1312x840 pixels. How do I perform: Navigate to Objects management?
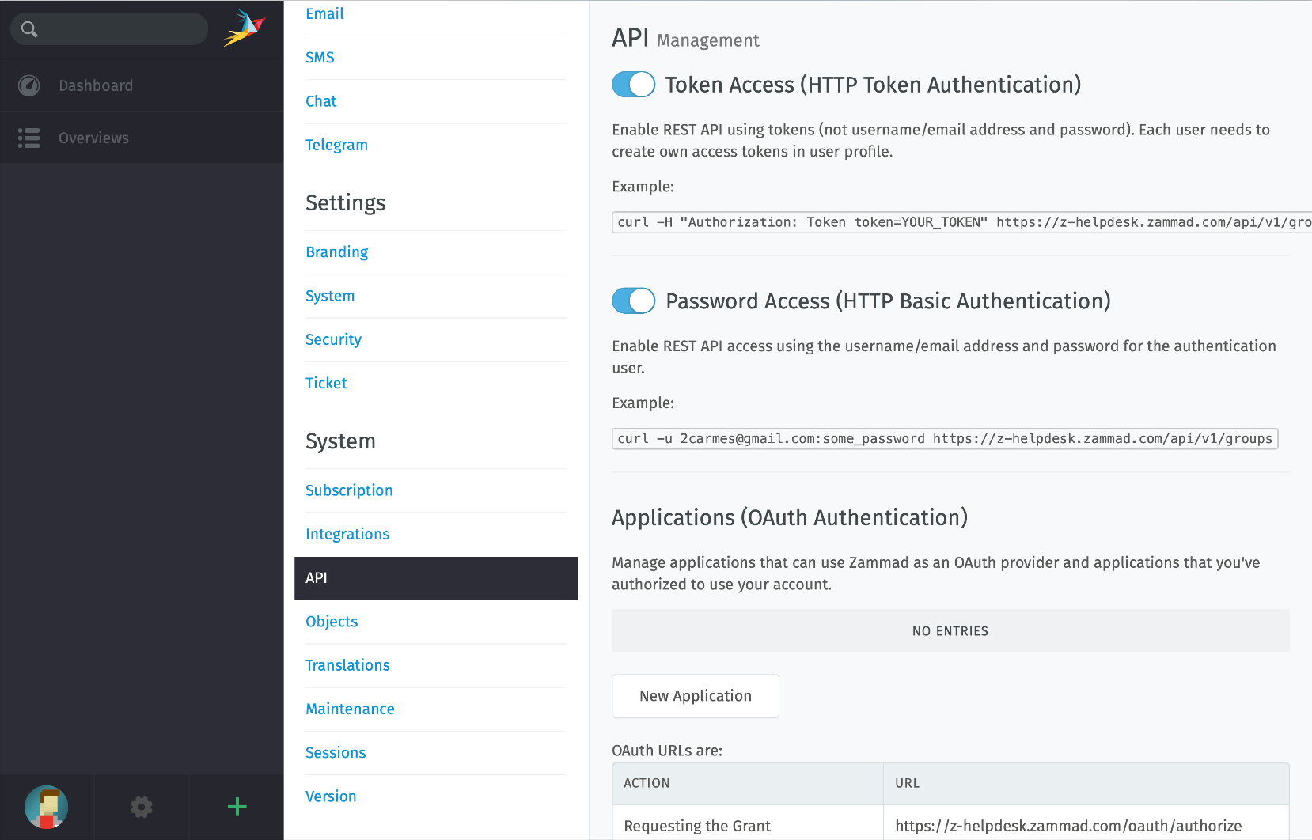coord(332,622)
